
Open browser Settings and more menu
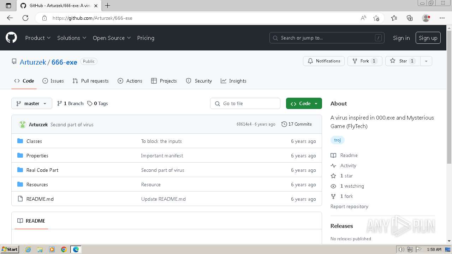point(442,18)
